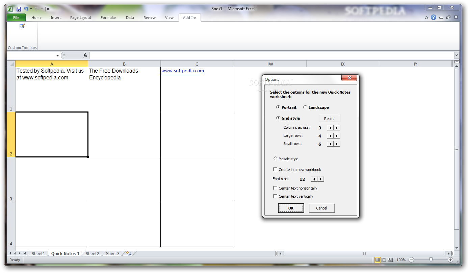Increase Small rows value
Screen dimensions: 469x273
(337, 144)
